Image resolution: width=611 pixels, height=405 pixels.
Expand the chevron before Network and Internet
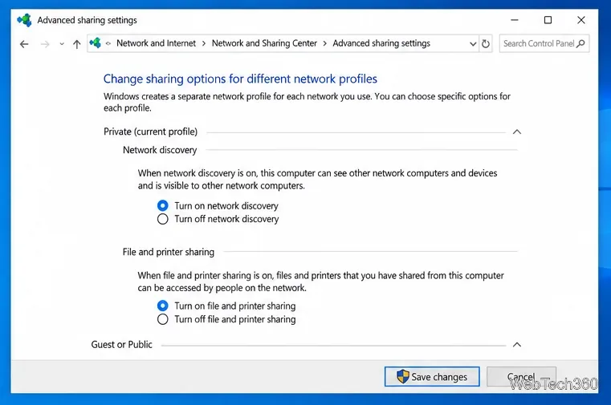tap(108, 43)
